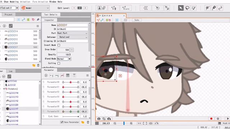The width and height of the screenshot is (230, 129).
Task: Set Edit Level to 1
Action: (74, 8)
